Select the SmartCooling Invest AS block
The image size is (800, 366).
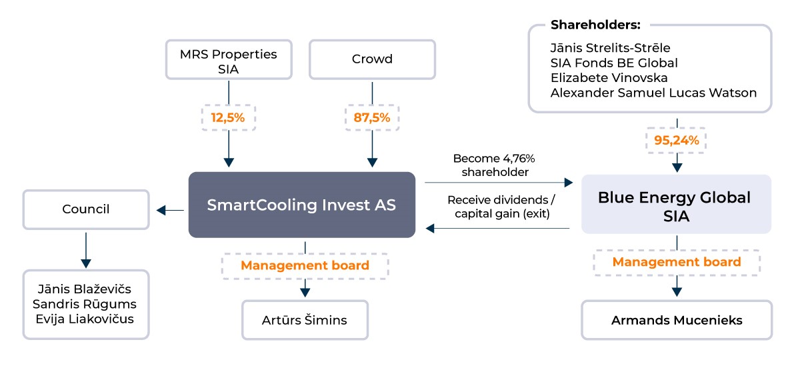click(302, 205)
